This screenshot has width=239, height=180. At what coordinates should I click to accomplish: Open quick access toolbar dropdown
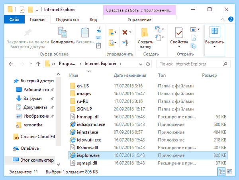coord(37,10)
